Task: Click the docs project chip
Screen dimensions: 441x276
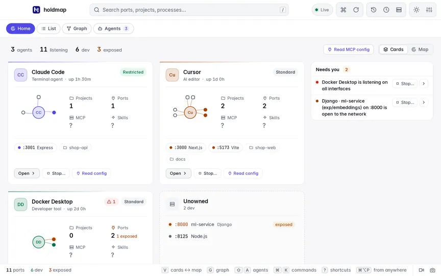Action: (178, 159)
